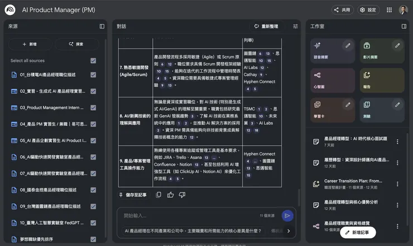This screenshot has height=246, width=413.
Task: Open options menu for Career Transition Plan
Action: [397, 184]
